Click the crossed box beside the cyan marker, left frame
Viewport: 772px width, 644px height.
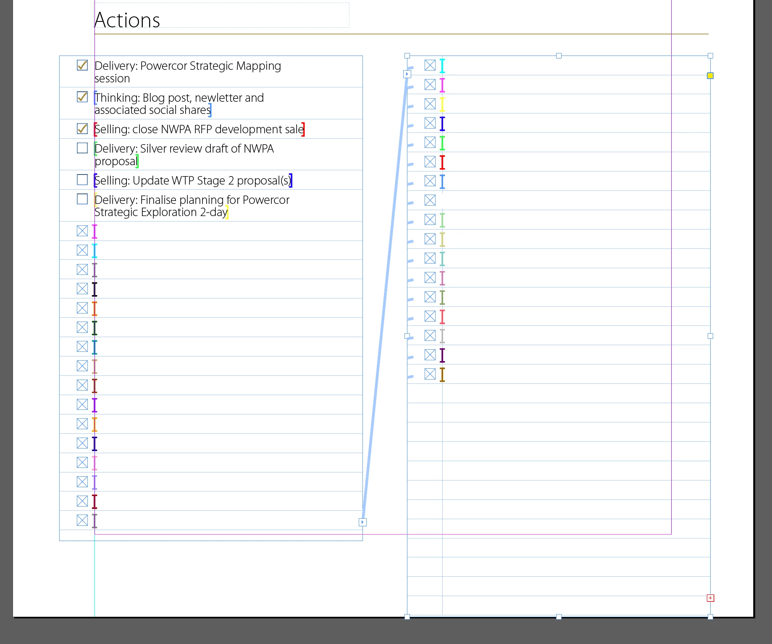tap(82, 250)
